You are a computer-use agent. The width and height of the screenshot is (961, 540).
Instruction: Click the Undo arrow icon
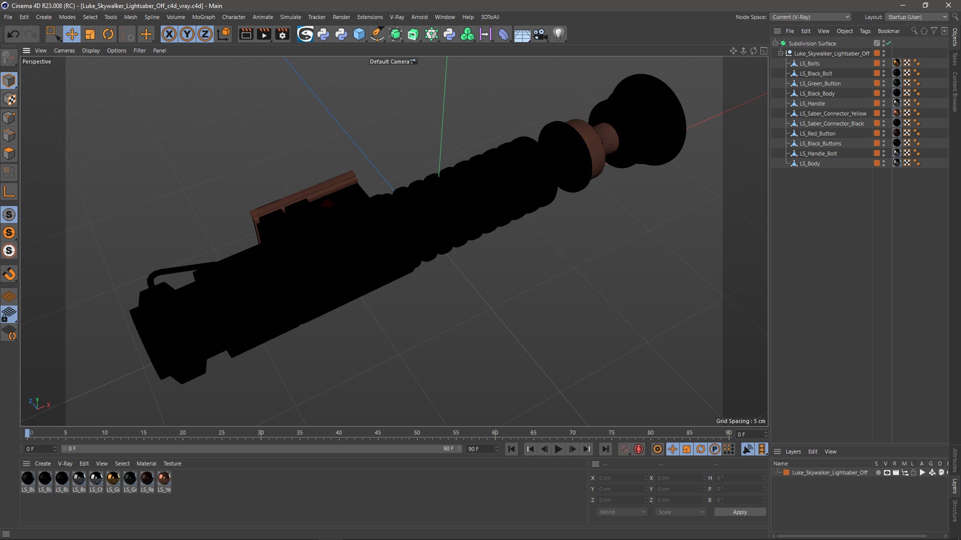pos(14,34)
